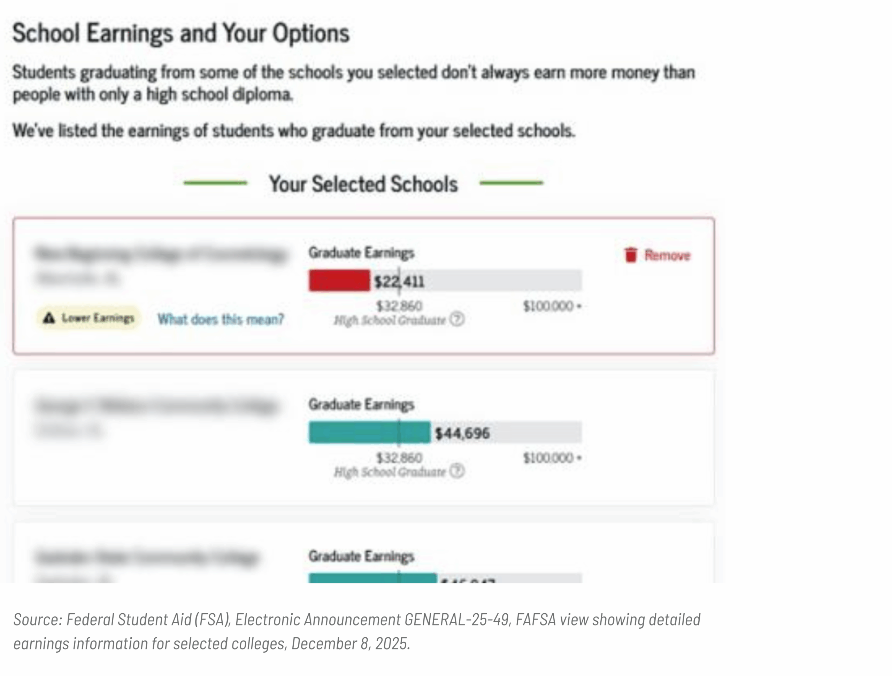The height and width of the screenshot is (676, 892).
Task: Click the red graduate earnings bar
Action: pos(339,281)
